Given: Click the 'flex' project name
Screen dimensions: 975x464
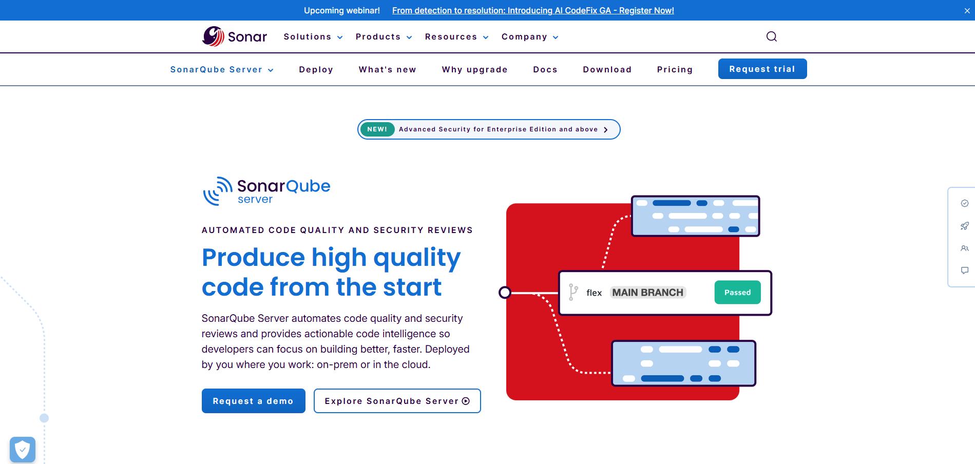Looking at the screenshot, I should pos(594,293).
